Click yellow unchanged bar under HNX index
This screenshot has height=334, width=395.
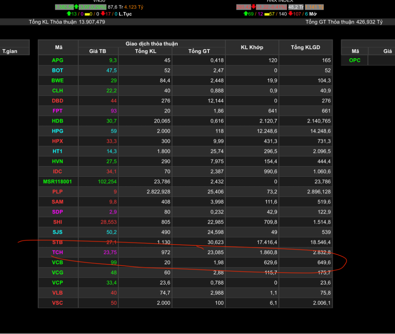[266, 14]
